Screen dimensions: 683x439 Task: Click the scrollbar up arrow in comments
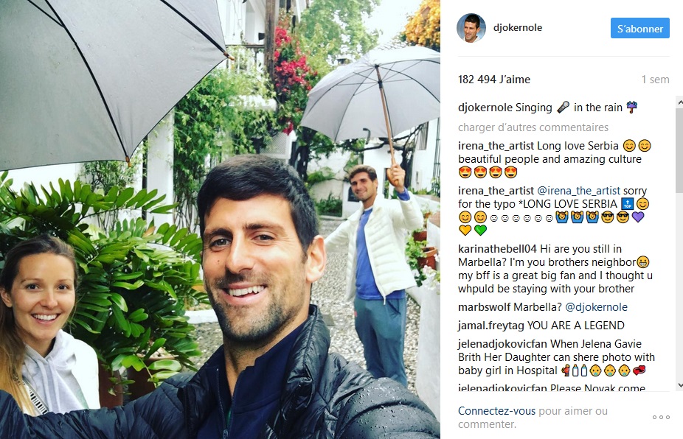679,102
